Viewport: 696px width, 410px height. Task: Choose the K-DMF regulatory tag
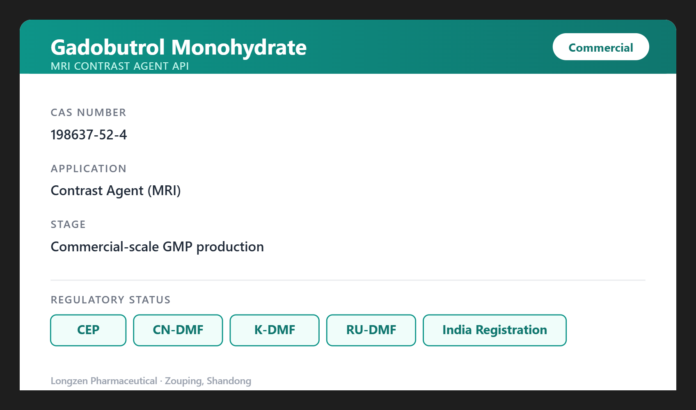[x=275, y=330]
